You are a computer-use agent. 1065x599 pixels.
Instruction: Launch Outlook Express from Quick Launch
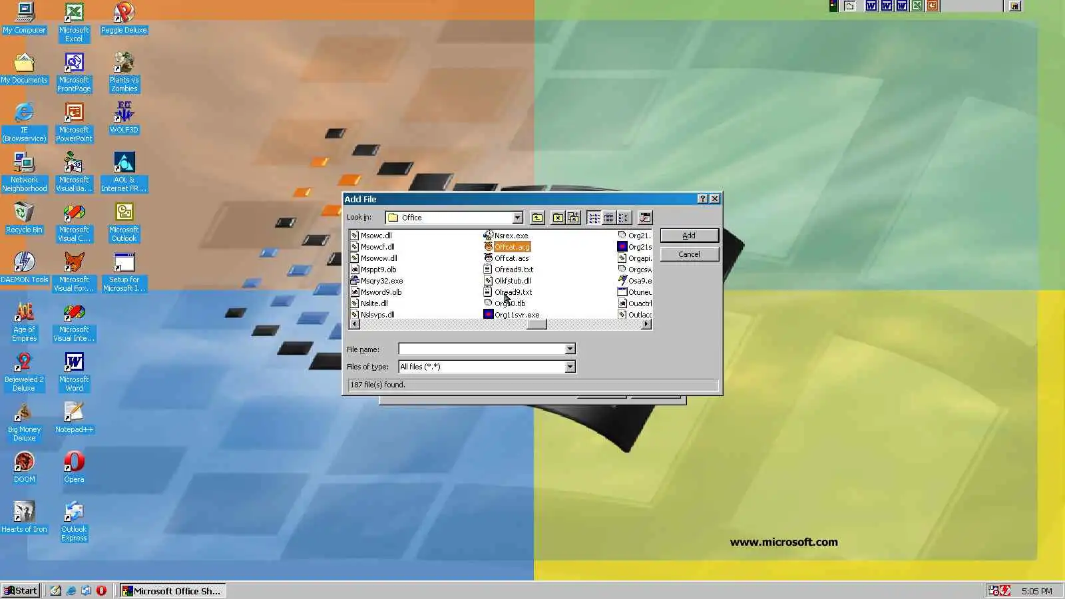pos(86,590)
